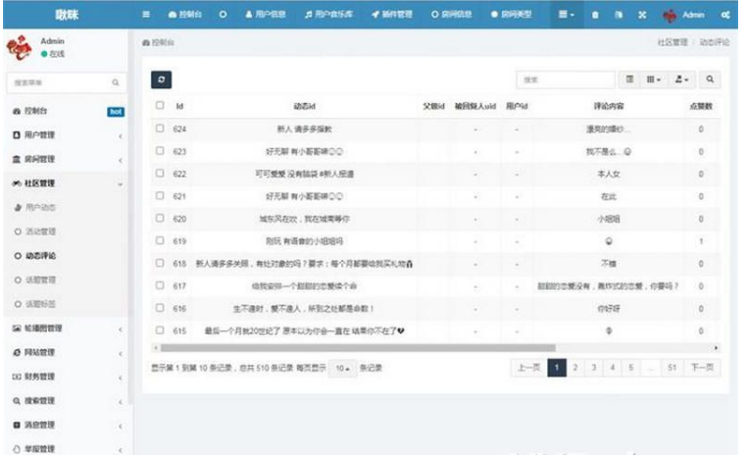Open the page size dropdown showing 10

(340, 368)
